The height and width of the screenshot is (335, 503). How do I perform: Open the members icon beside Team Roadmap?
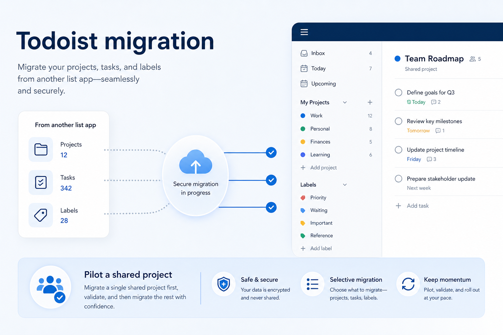coord(473,59)
